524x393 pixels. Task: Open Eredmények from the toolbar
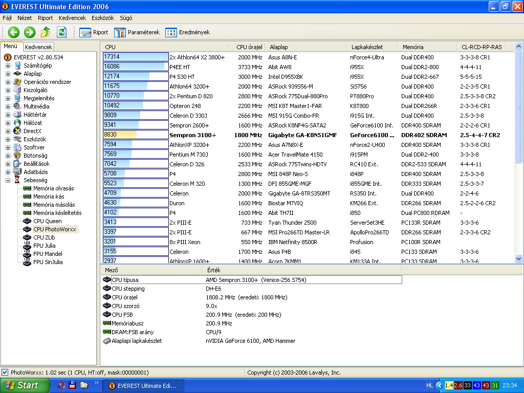click(187, 32)
